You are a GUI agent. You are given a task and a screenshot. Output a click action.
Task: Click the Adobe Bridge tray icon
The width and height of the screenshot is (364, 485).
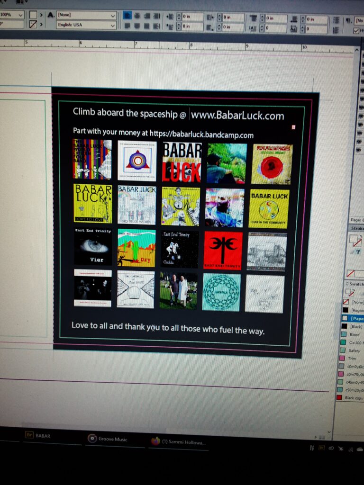coord(322,448)
